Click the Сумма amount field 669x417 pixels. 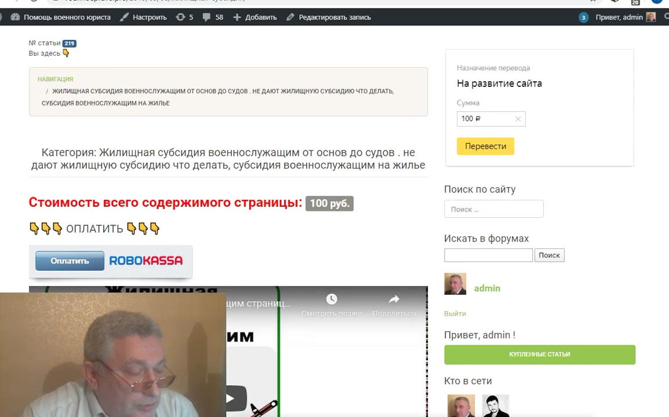coord(490,119)
